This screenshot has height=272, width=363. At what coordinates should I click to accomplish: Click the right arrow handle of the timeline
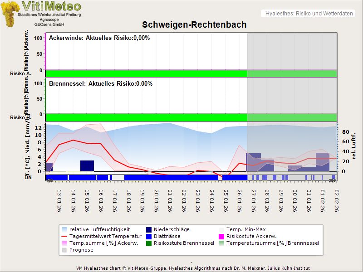coord(334,181)
